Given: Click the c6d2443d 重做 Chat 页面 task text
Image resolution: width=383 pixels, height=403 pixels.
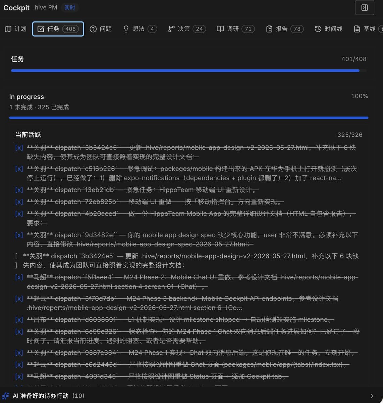Looking at the screenshot, I should pos(188,364).
